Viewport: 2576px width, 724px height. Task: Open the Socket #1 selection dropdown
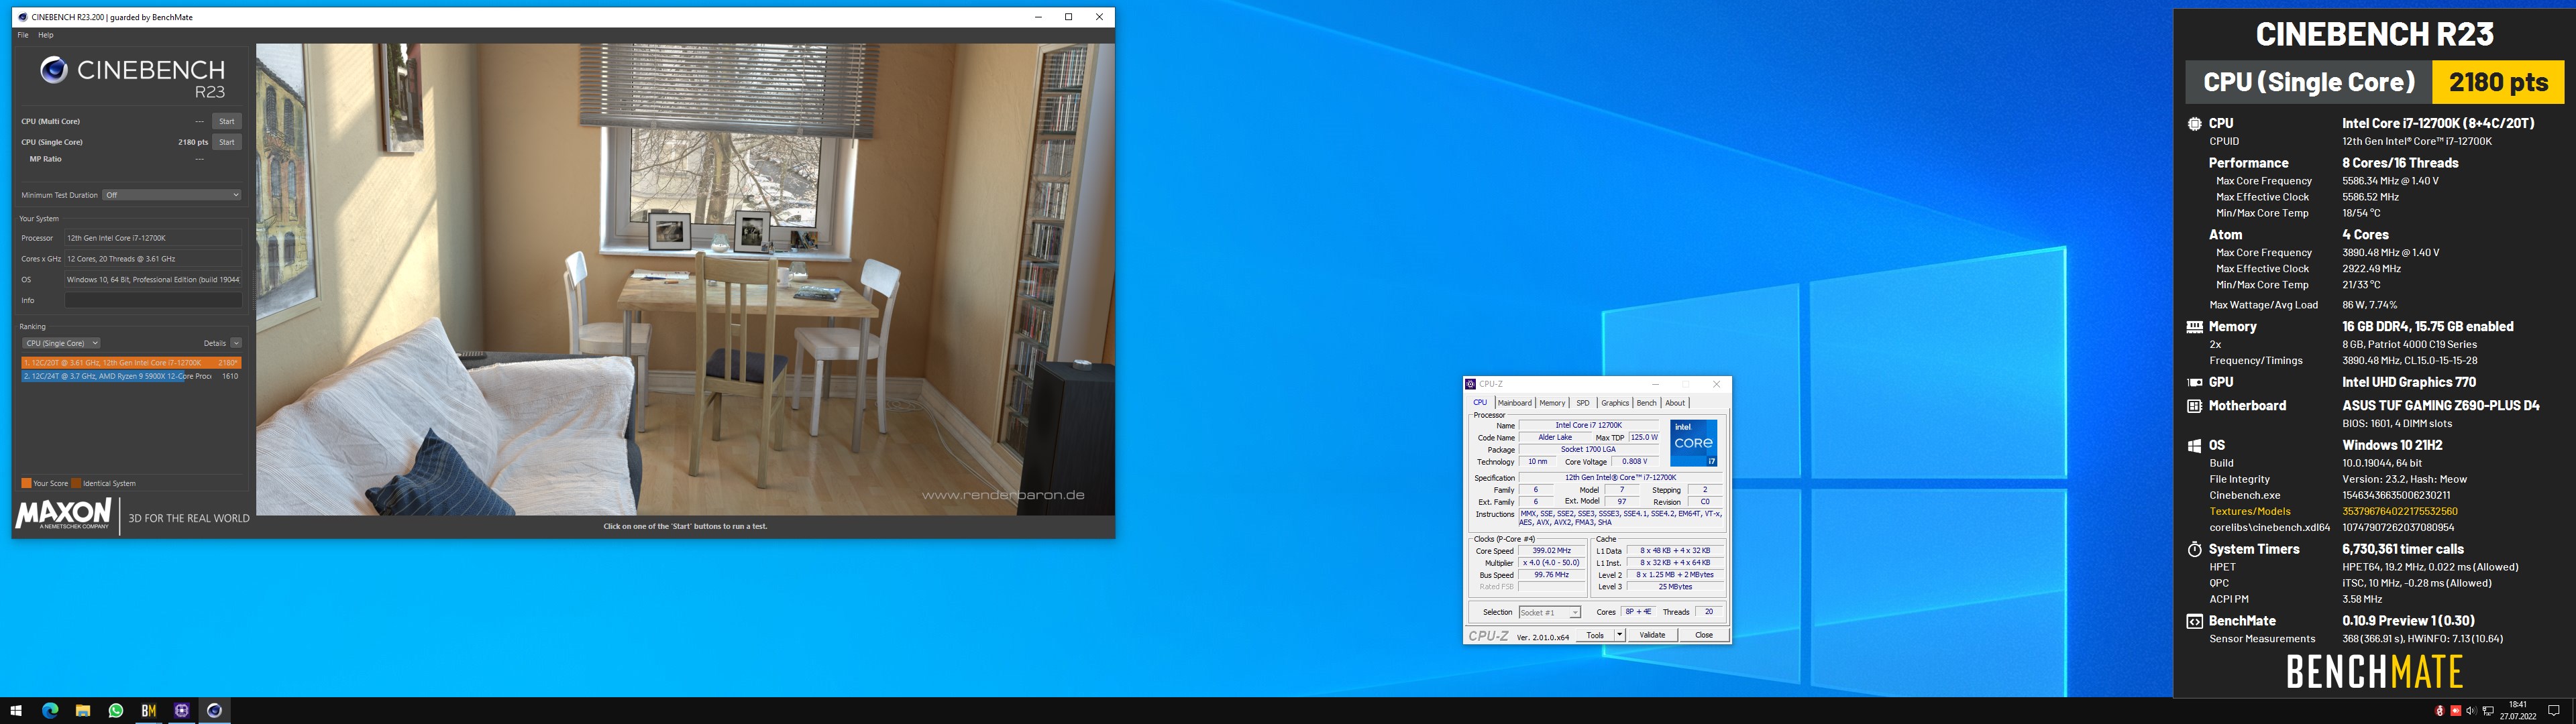click(1549, 612)
